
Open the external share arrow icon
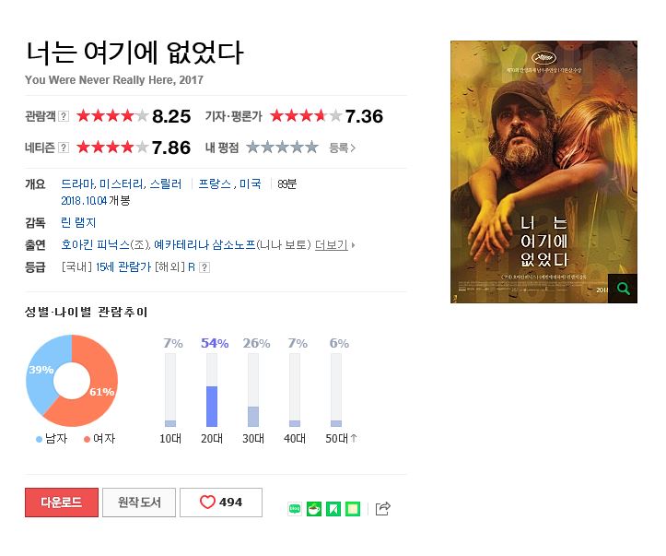click(x=382, y=508)
